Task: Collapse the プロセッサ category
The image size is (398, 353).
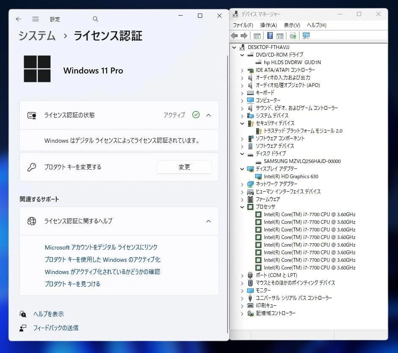Action: tap(242, 207)
